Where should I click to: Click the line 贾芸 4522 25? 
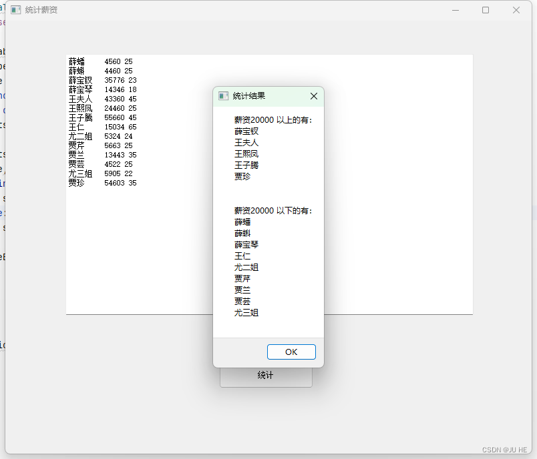point(100,165)
